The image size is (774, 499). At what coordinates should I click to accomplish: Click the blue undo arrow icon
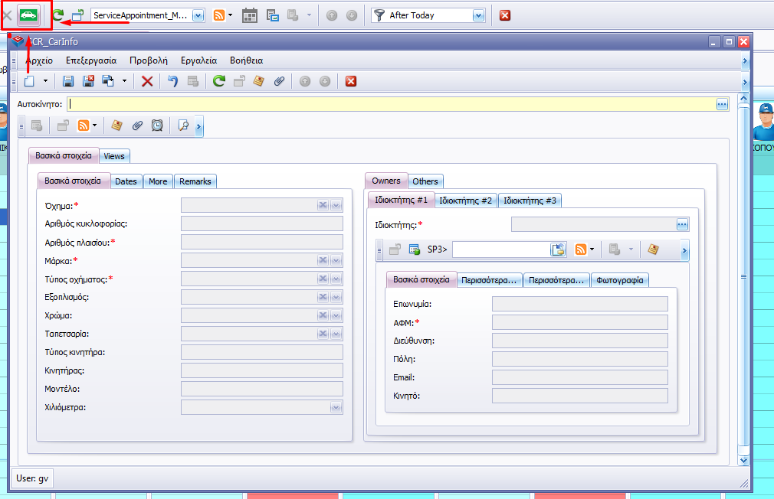click(172, 81)
